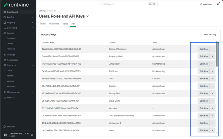Open the page title dropdown chevron

click(x=88, y=16)
